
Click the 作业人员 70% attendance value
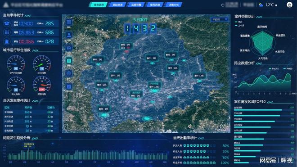tap(225, 152)
